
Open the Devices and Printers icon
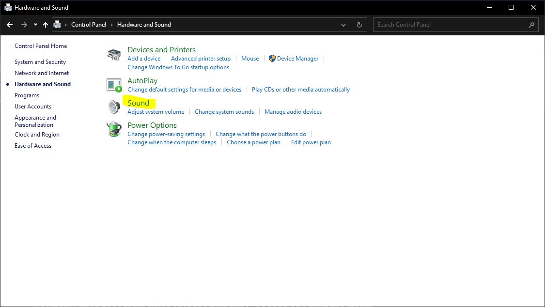[114, 55]
